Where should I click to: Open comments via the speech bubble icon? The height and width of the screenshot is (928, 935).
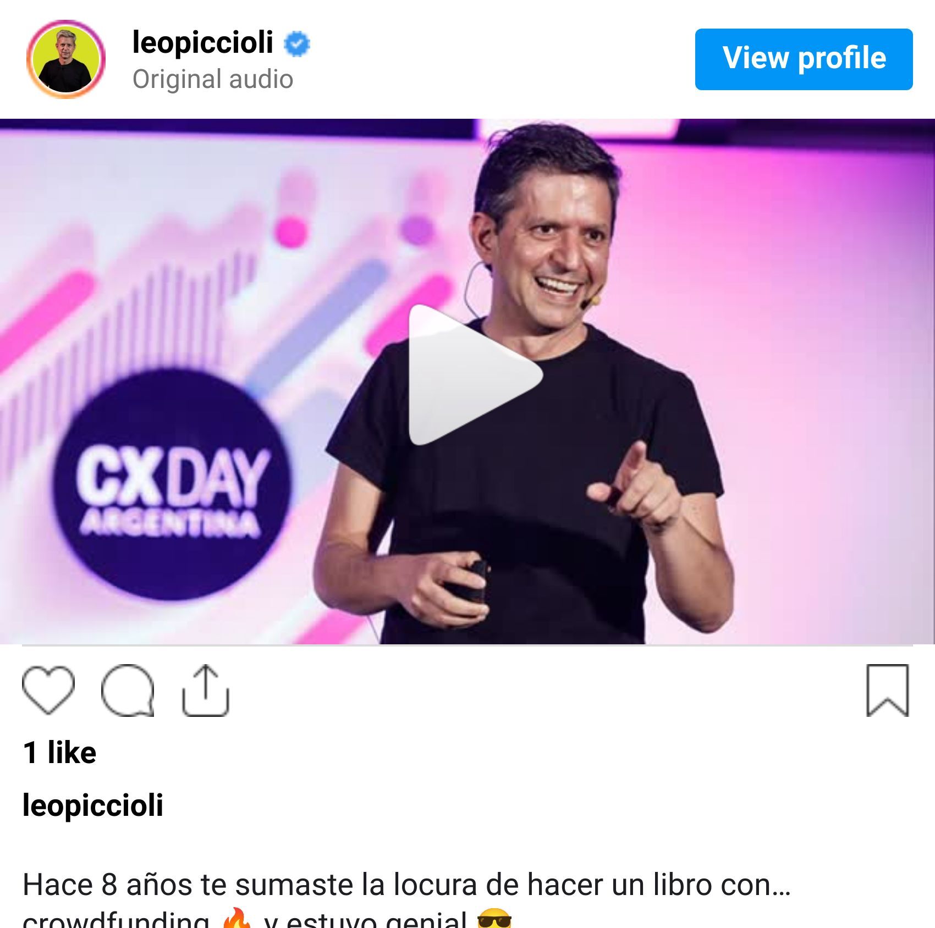coord(128,690)
